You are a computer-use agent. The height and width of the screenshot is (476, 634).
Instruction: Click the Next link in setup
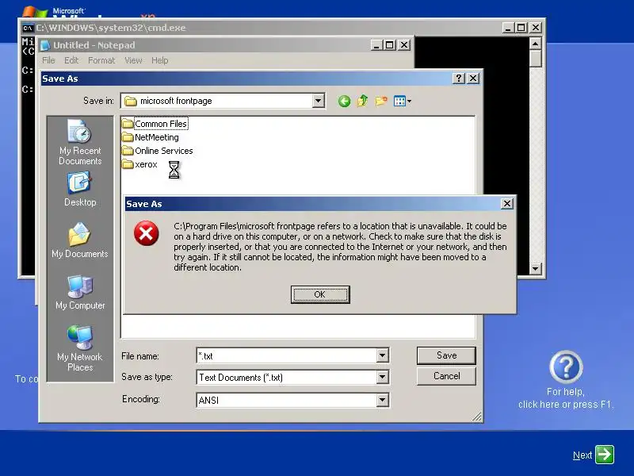pyautogui.click(x=582, y=455)
